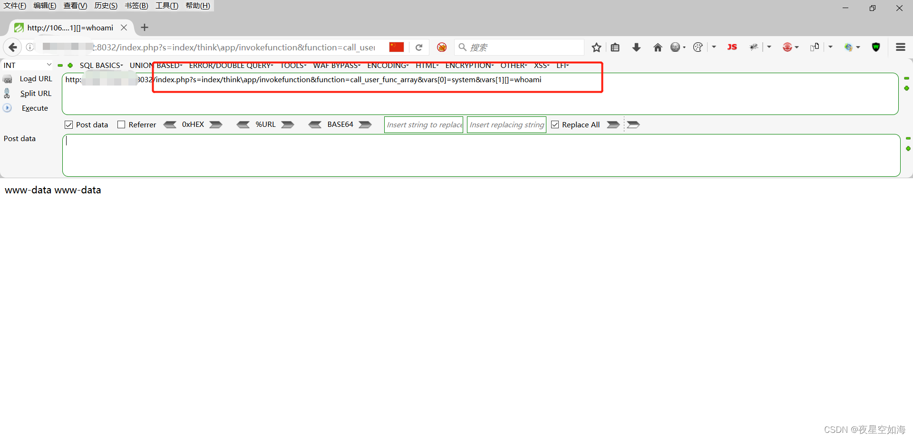Open downloads with the down-arrow icon
913x439 pixels.
pos(636,47)
